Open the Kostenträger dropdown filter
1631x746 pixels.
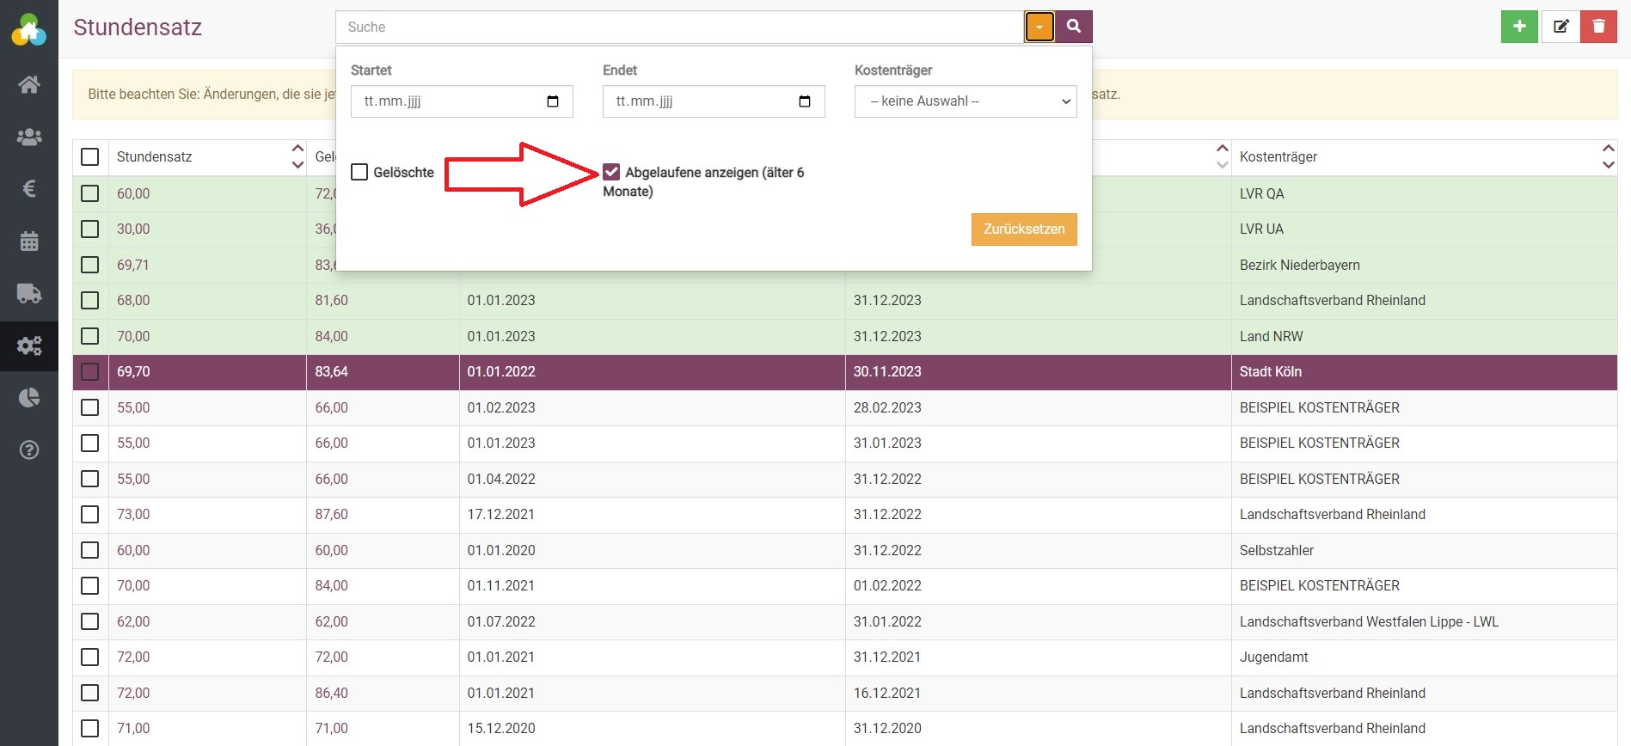click(965, 101)
